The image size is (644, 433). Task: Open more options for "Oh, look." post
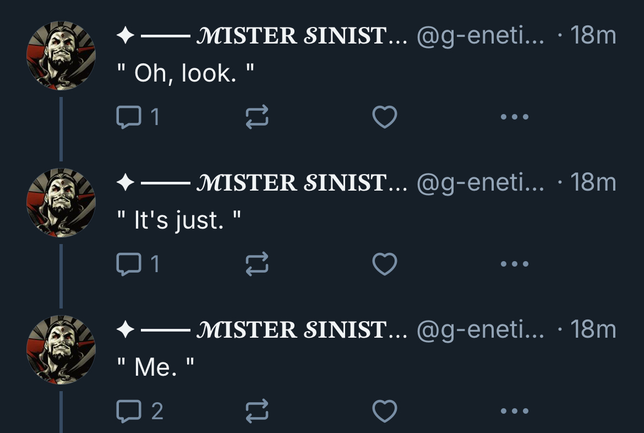[x=515, y=117]
